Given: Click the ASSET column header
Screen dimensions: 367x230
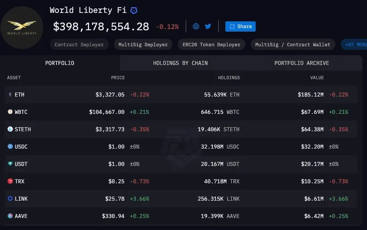Looking at the screenshot, I should pyautogui.click(x=14, y=77).
